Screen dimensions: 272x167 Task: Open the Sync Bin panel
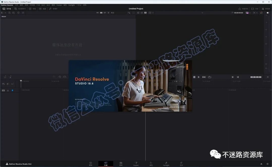[20, 9]
